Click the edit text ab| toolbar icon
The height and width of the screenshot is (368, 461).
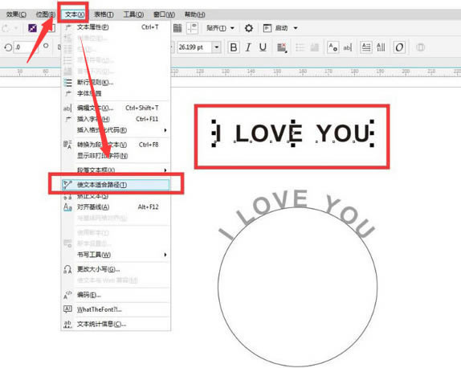point(348,47)
